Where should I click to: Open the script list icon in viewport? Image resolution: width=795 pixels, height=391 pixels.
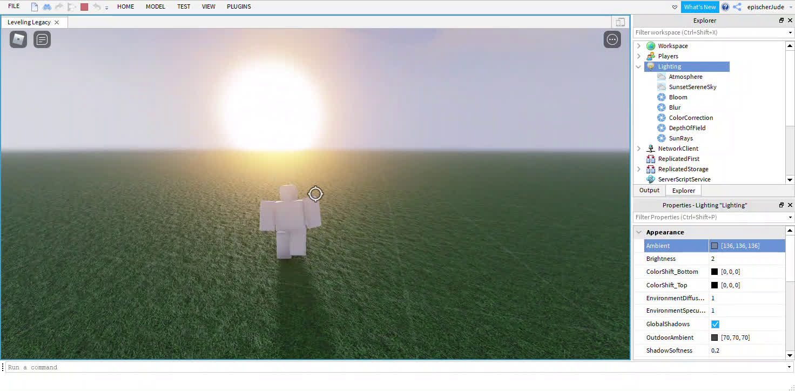click(x=42, y=39)
